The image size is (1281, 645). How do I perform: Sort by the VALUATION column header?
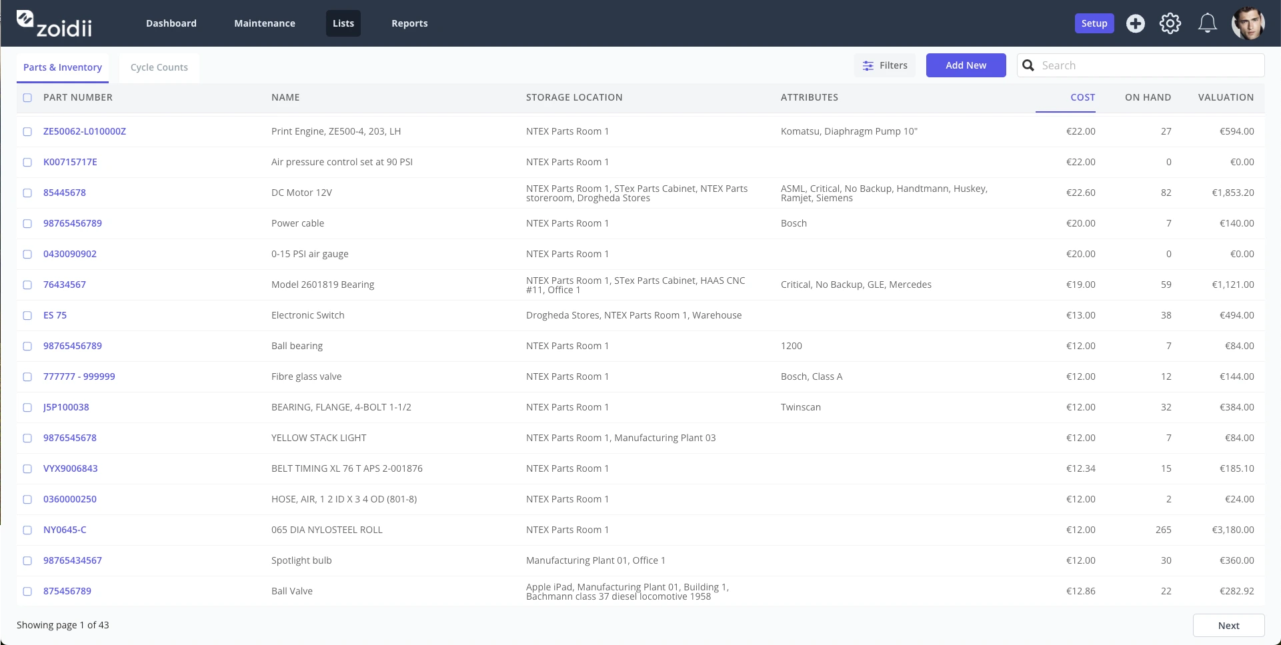click(x=1226, y=97)
